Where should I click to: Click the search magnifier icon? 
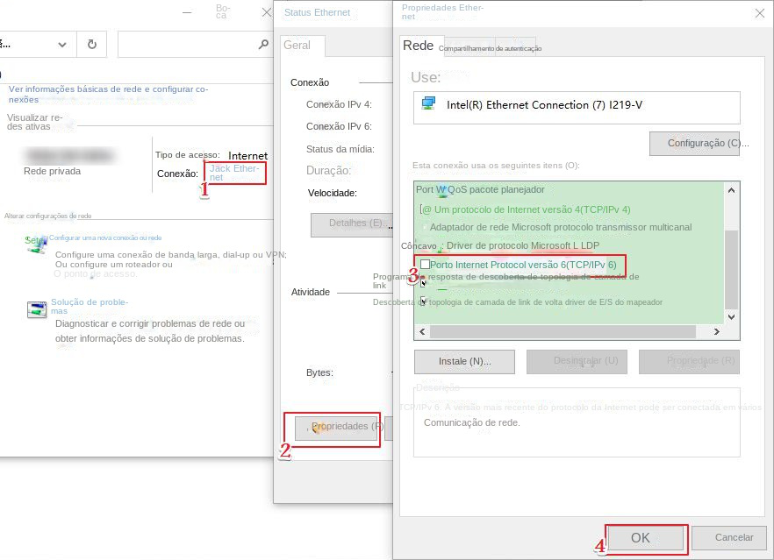point(263,45)
